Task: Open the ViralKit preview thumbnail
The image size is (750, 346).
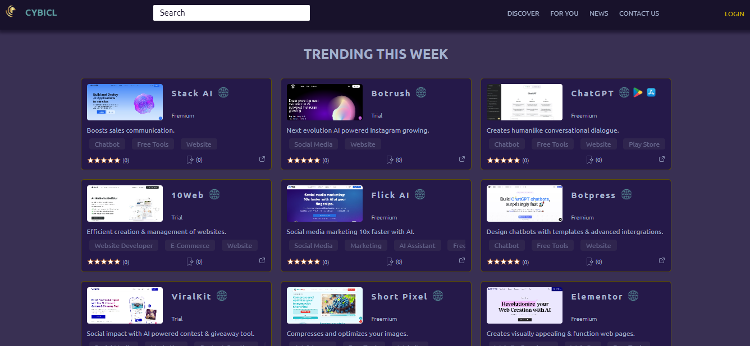Action: (125, 305)
